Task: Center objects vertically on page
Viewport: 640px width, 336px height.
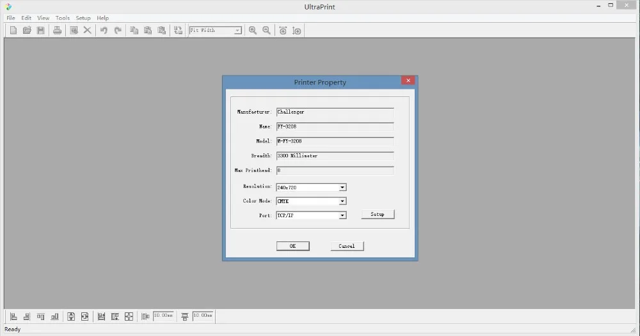Action: [x=71, y=316]
